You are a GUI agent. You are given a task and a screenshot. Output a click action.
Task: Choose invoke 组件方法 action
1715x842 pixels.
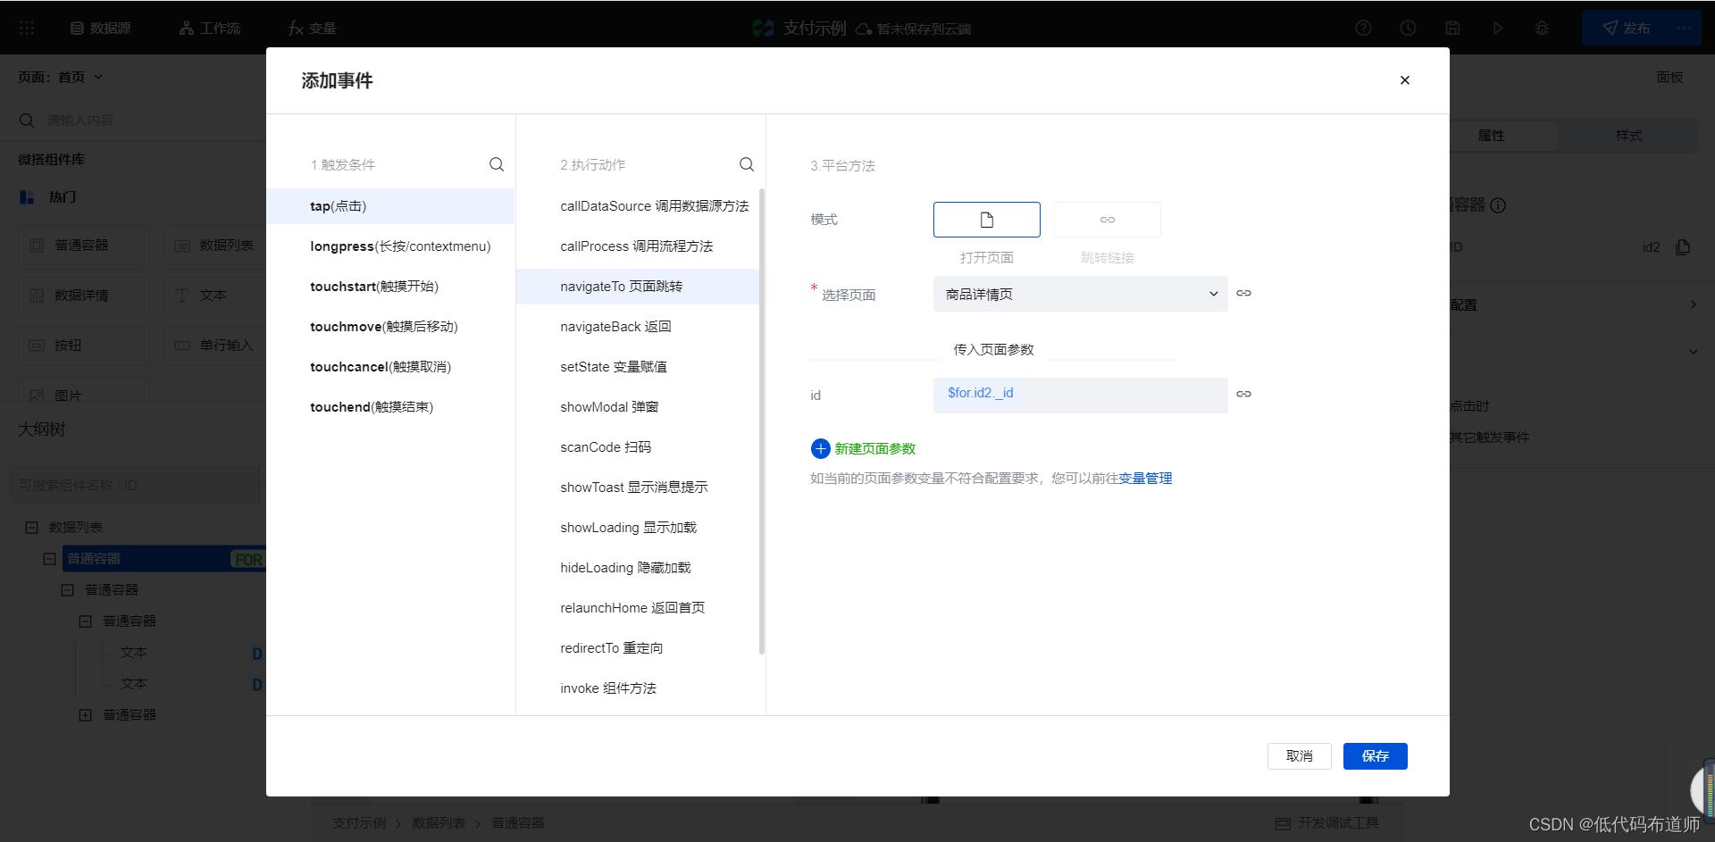(637, 688)
